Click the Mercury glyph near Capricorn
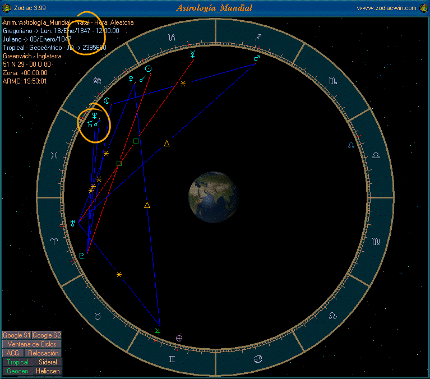The image size is (430, 379). tap(193, 54)
